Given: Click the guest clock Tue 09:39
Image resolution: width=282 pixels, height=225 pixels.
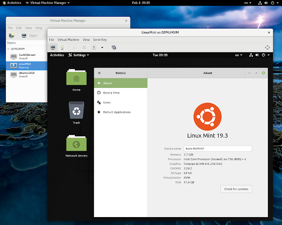Looking at the screenshot, I should (160, 55).
